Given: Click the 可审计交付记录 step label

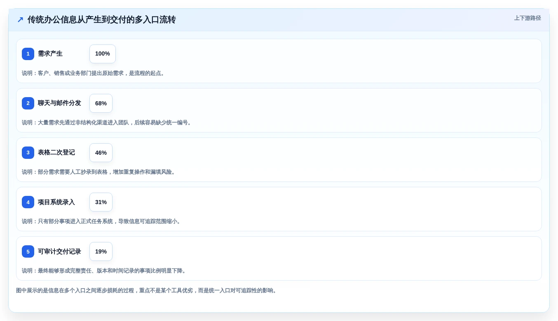Looking at the screenshot, I should 59,251.
